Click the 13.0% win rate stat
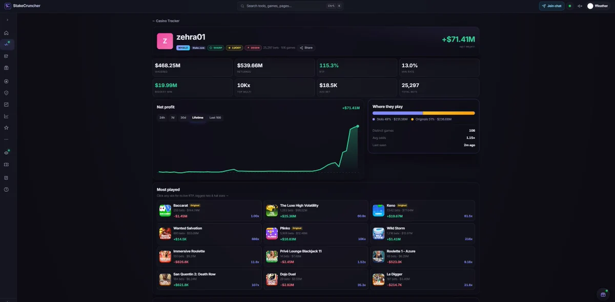Screen dimensions: 615x302 coord(439,68)
